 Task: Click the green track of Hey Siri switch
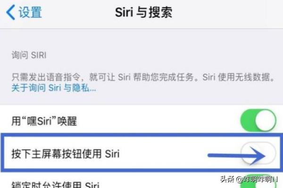(x=248, y=120)
